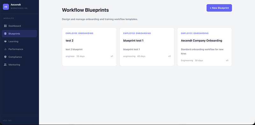Click the capitalized 'Engineering' label
This screenshot has width=255, height=125.
tap(187, 61)
